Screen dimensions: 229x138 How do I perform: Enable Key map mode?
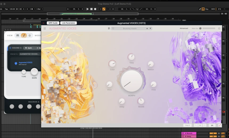tap(207, 9)
